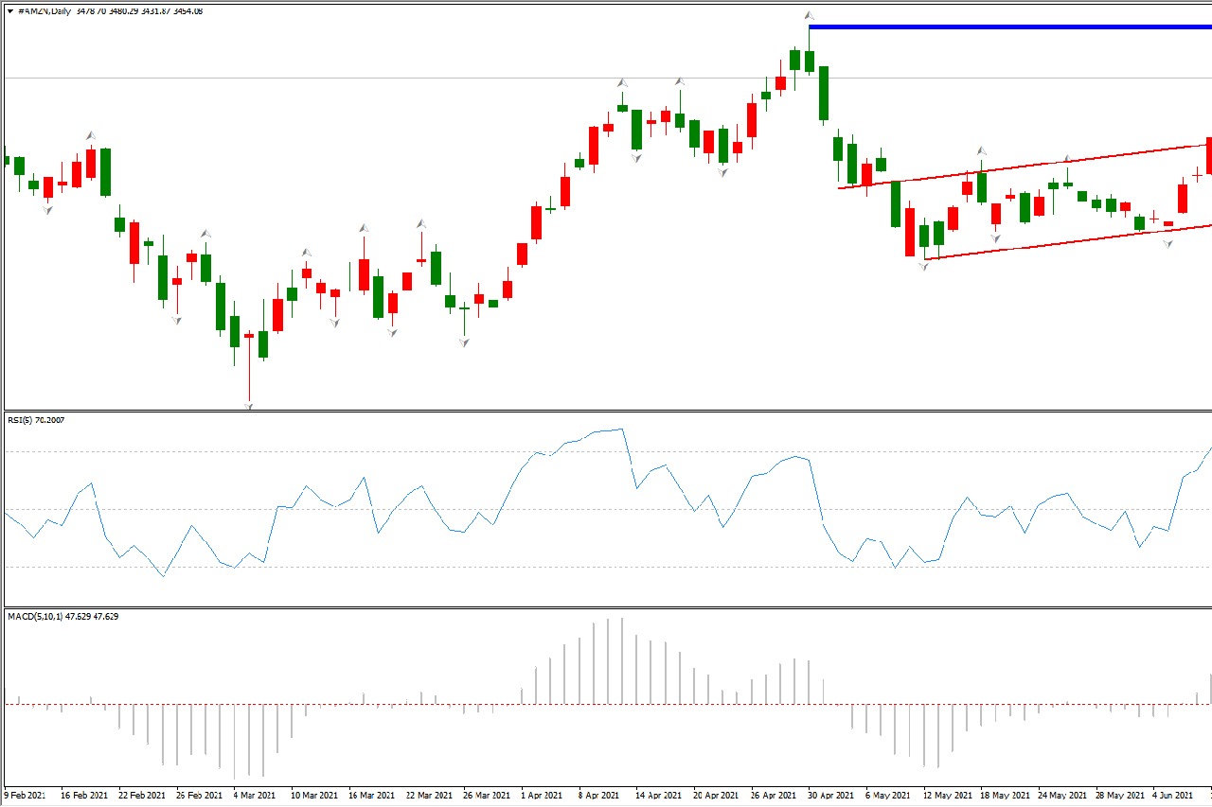Select the up fractal arrow above the 16 Feb peak
Screen dimensions: 1212x807
point(91,136)
